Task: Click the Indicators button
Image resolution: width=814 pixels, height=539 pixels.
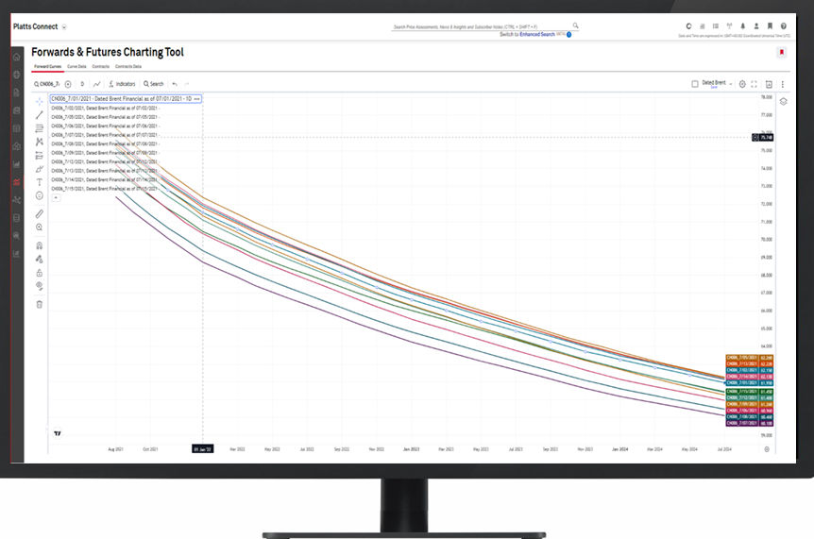Action: 122,84
